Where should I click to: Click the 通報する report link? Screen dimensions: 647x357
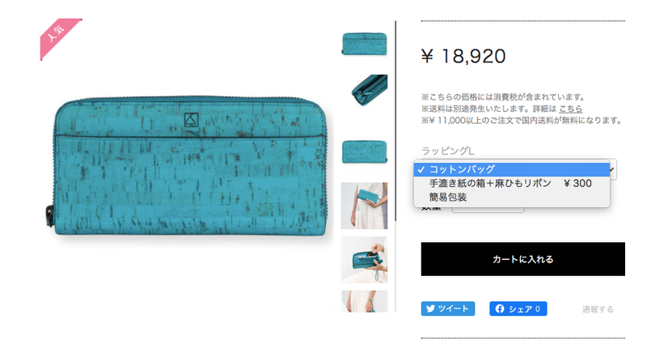(598, 309)
